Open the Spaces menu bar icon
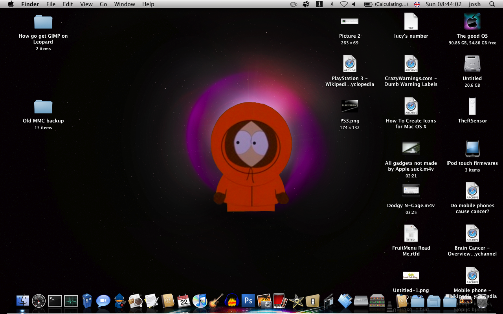Image resolution: width=503 pixels, height=314 pixels. (319, 4)
